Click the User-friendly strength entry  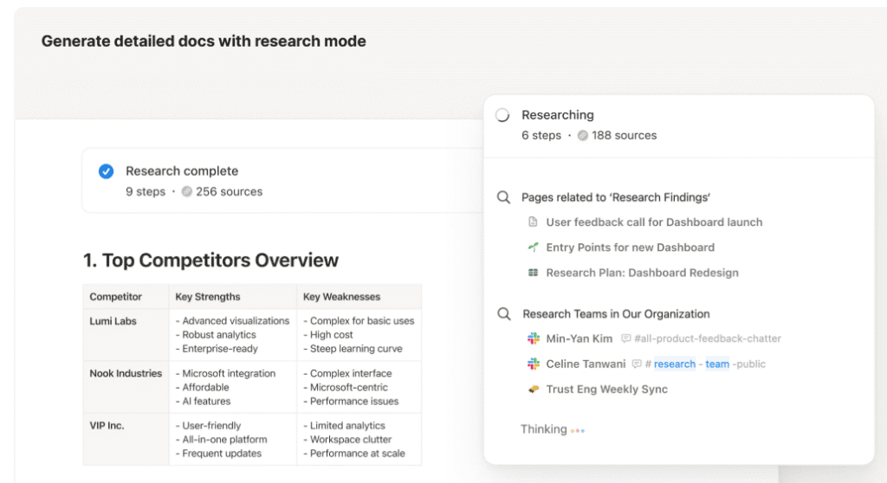[208, 425]
